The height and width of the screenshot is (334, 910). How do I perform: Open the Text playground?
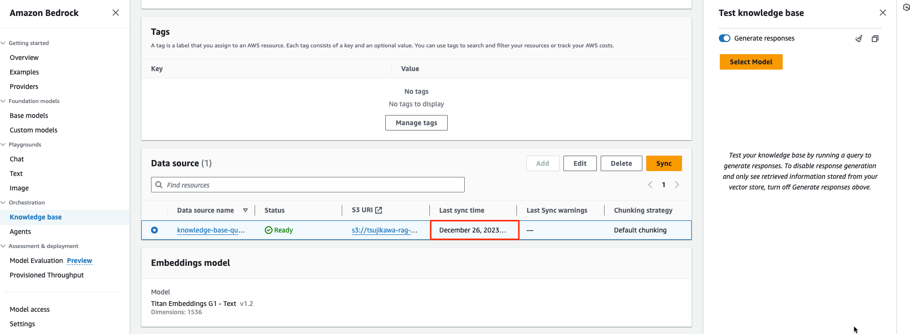tap(16, 174)
